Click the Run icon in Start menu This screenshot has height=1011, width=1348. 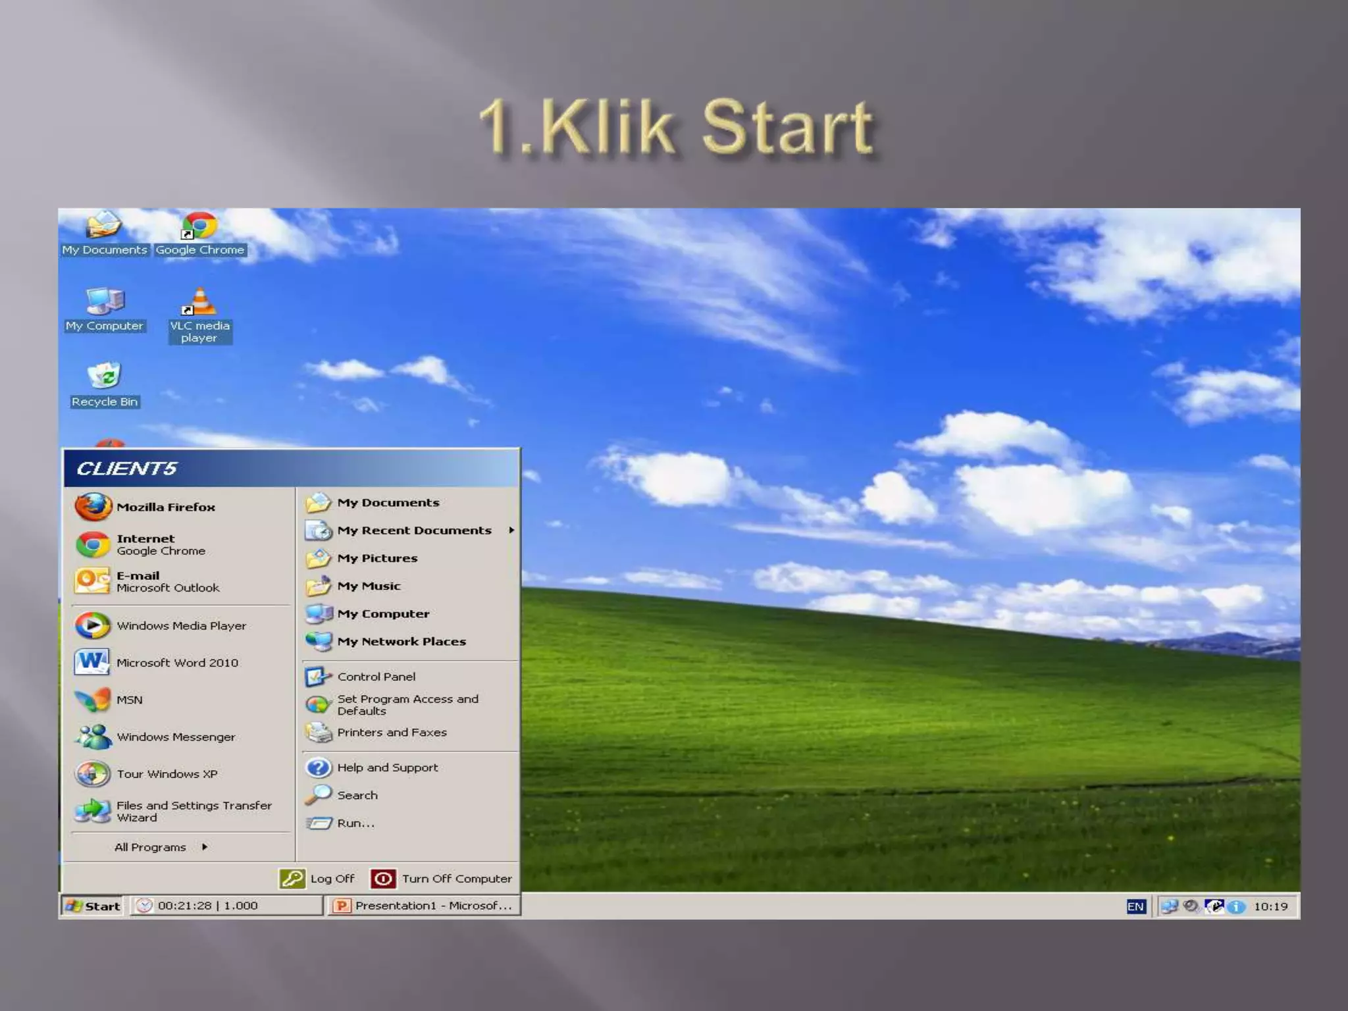319,823
